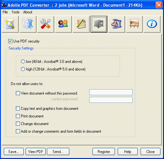Viewport: 164px width, 159px height.
Task: Click the two people users icon
Action: tap(63, 24)
